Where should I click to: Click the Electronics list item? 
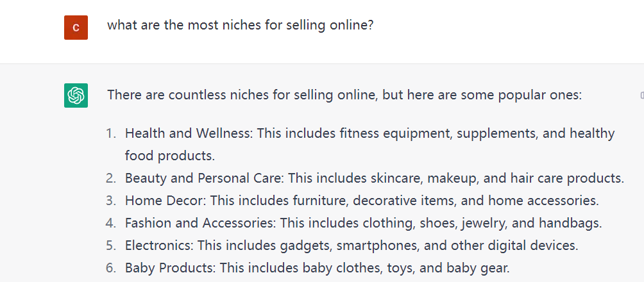coord(352,245)
